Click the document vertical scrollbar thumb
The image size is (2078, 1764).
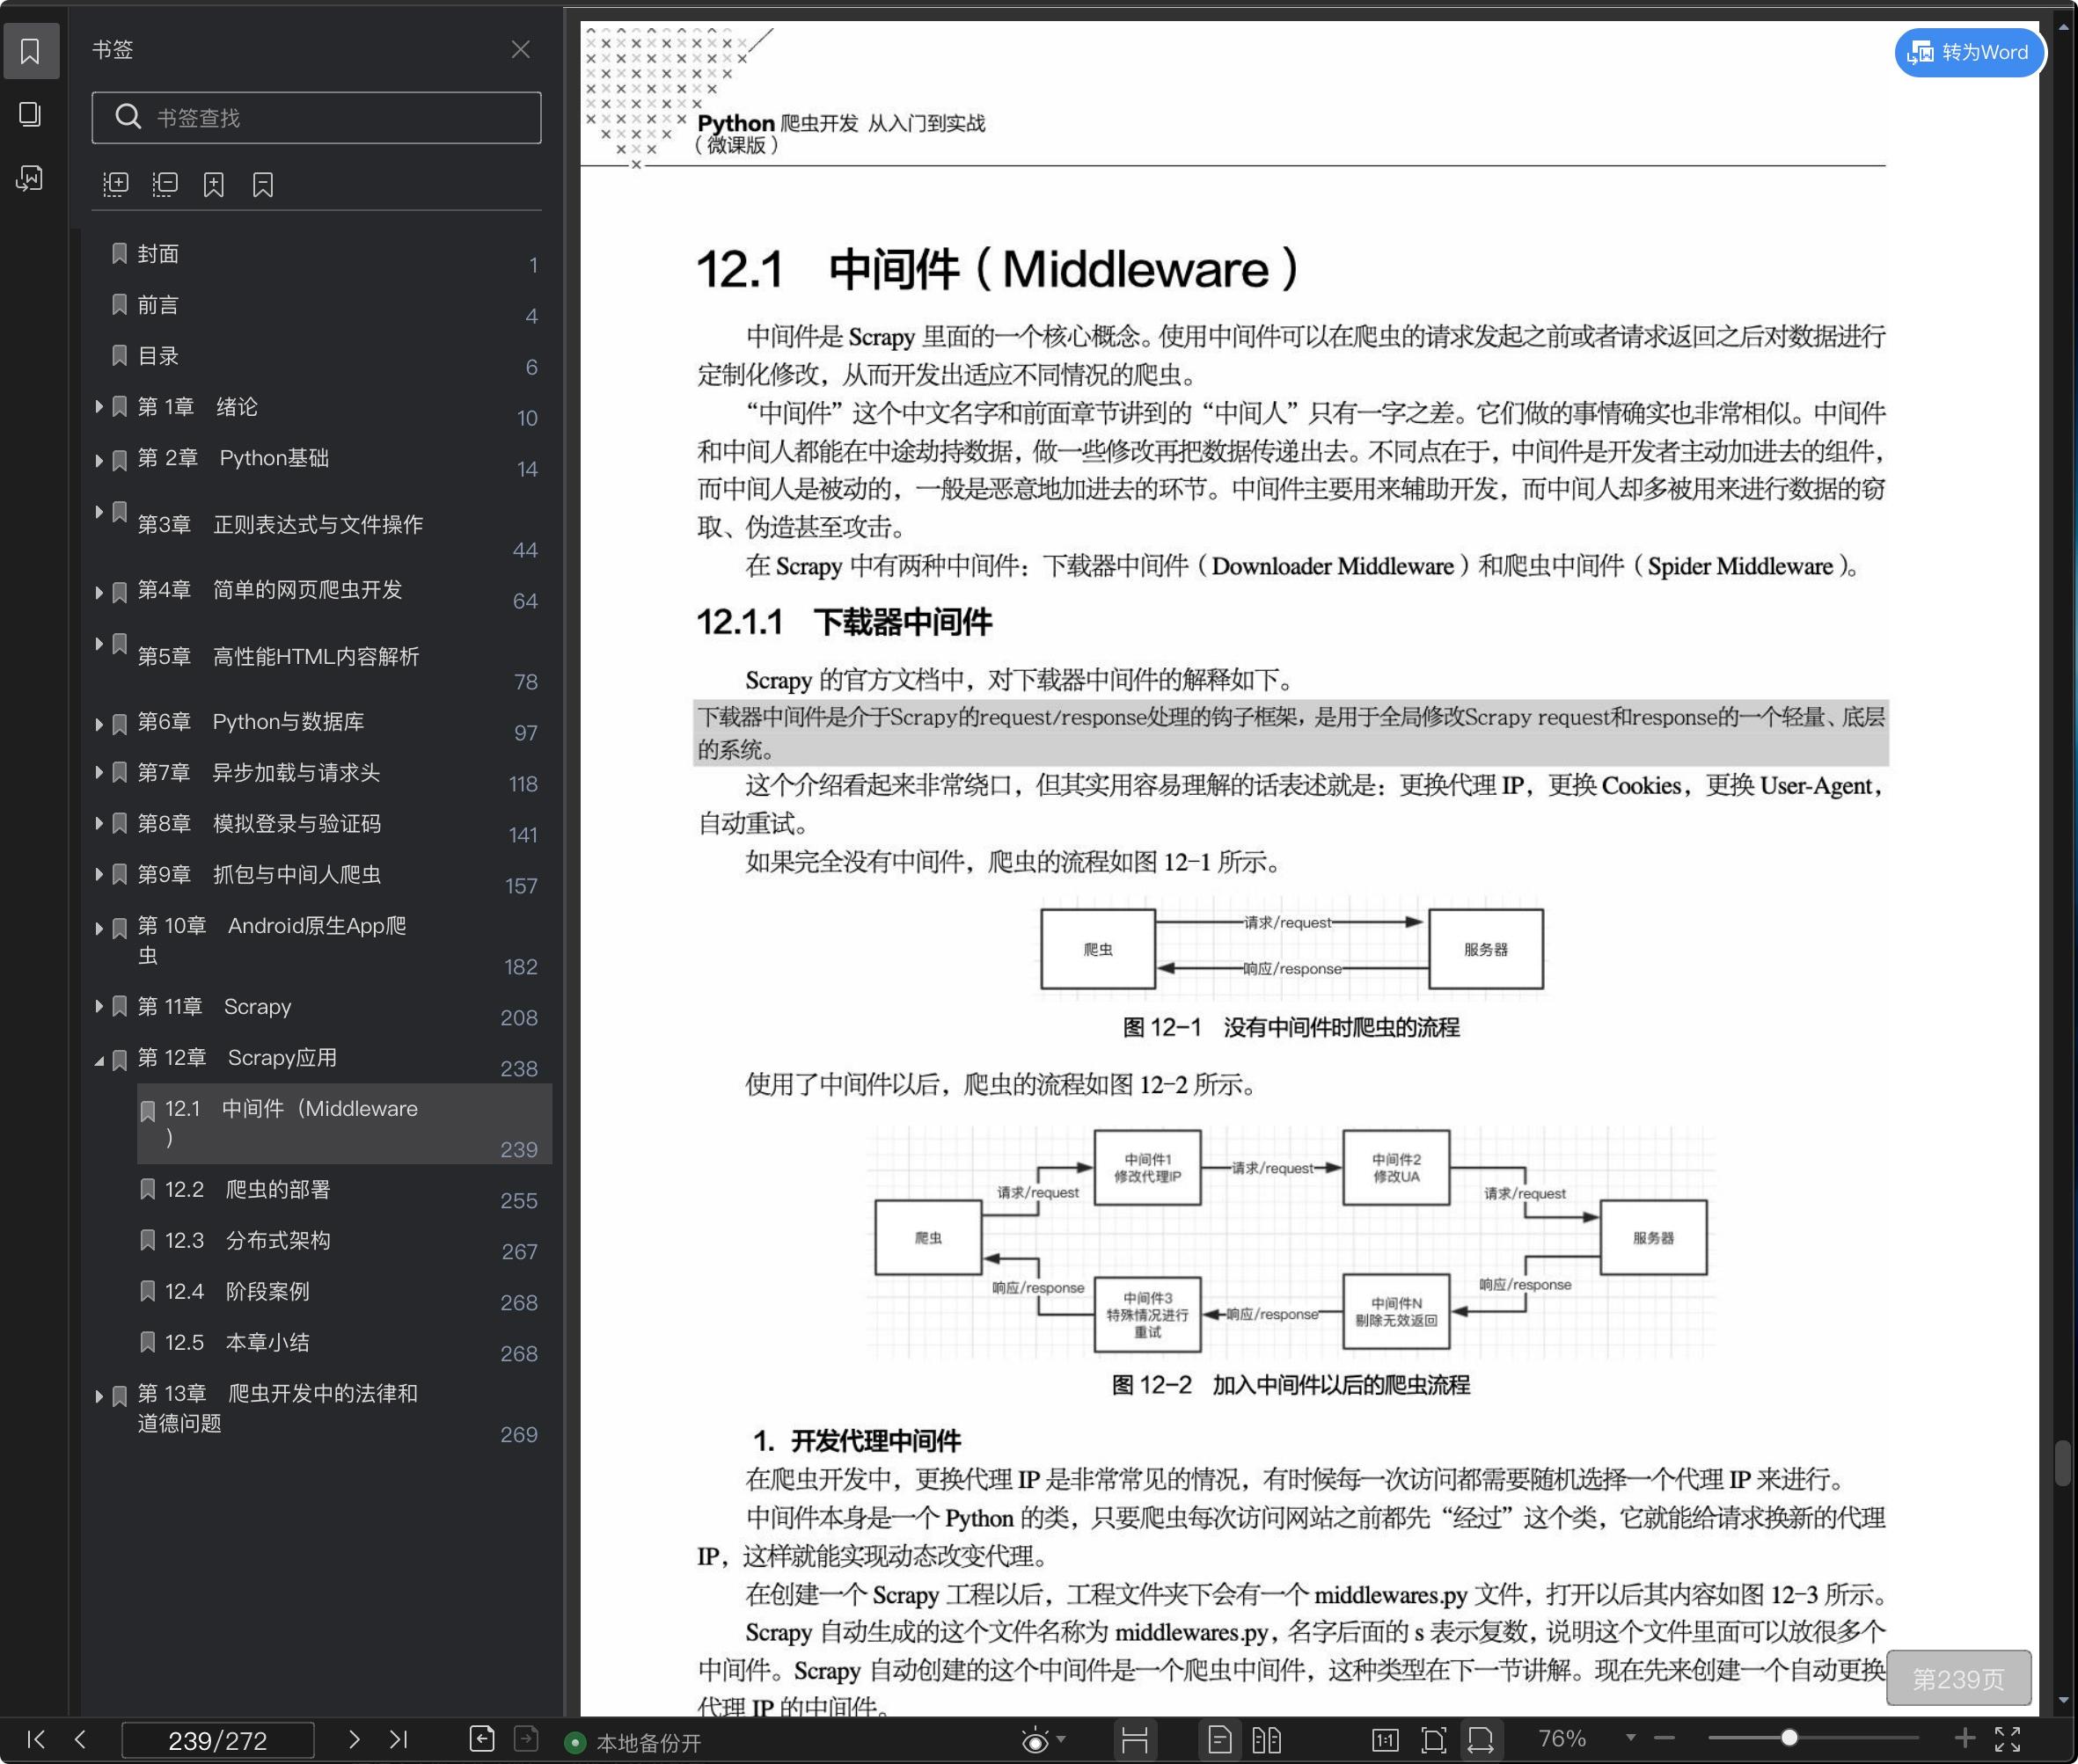pyautogui.click(x=2063, y=1463)
